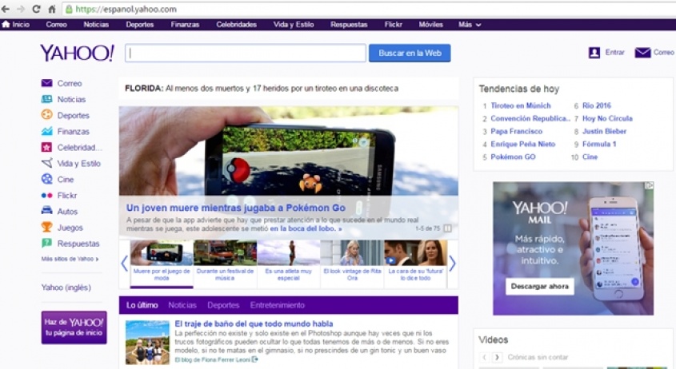Select thumbnail Durante un festival de música
This screenshot has height=369, width=676.
point(225,264)
